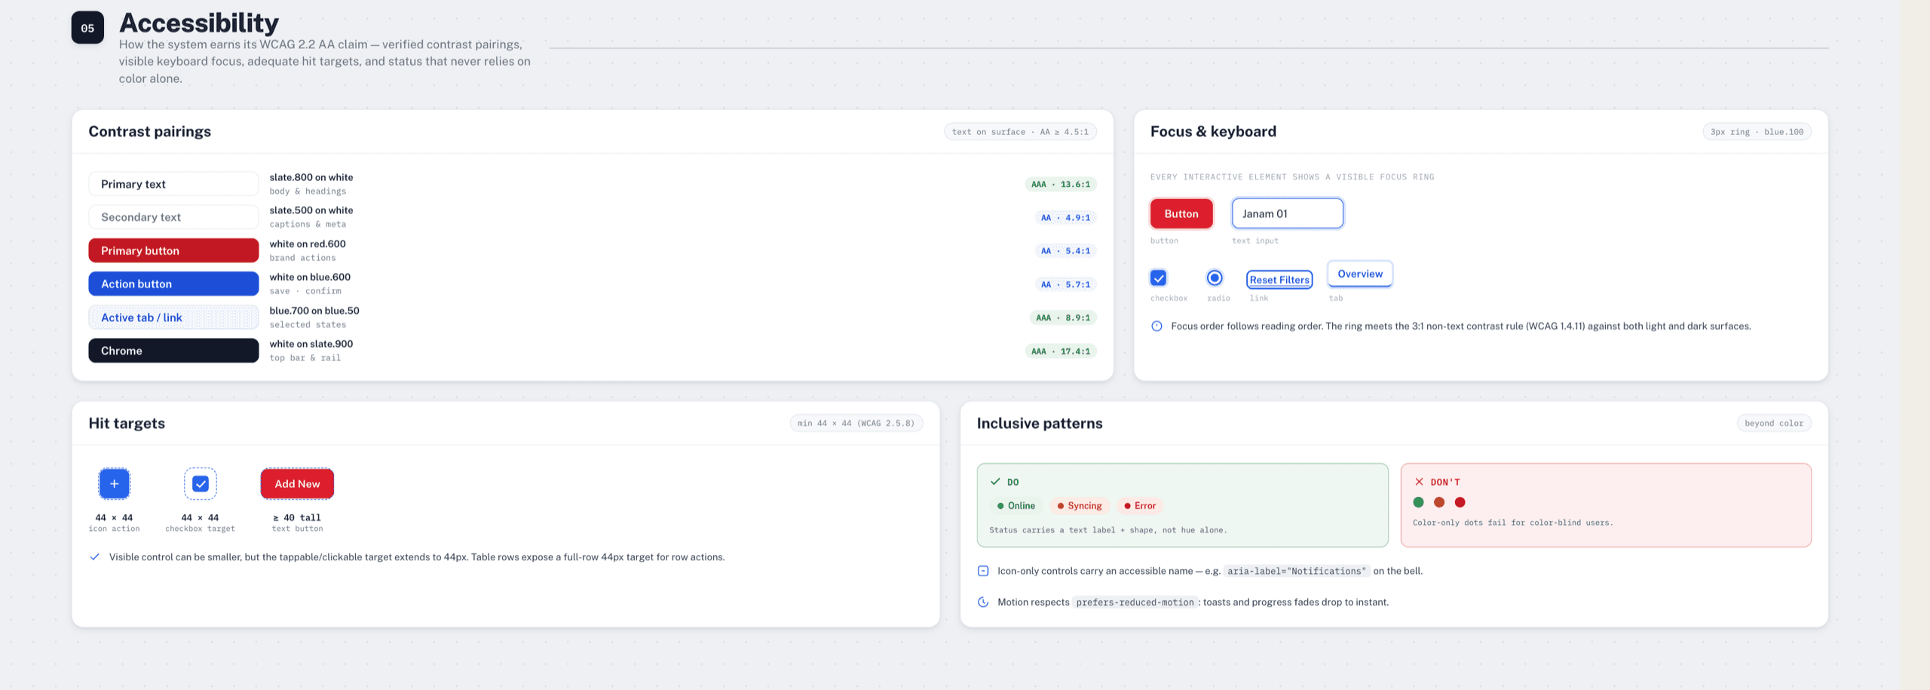
Task: Click the checkmark icon beside visible control note
Action: 95,557
